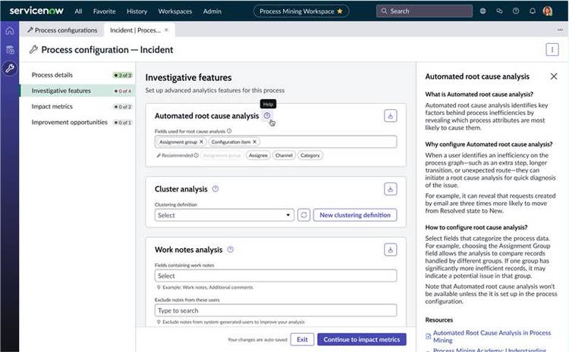
Task: Open the tab bar overflow ellipsis
Action: tap(561, 30)
